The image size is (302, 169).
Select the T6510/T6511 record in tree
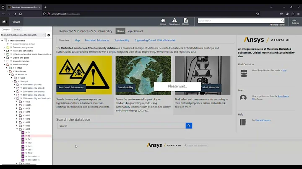point(34,160)
